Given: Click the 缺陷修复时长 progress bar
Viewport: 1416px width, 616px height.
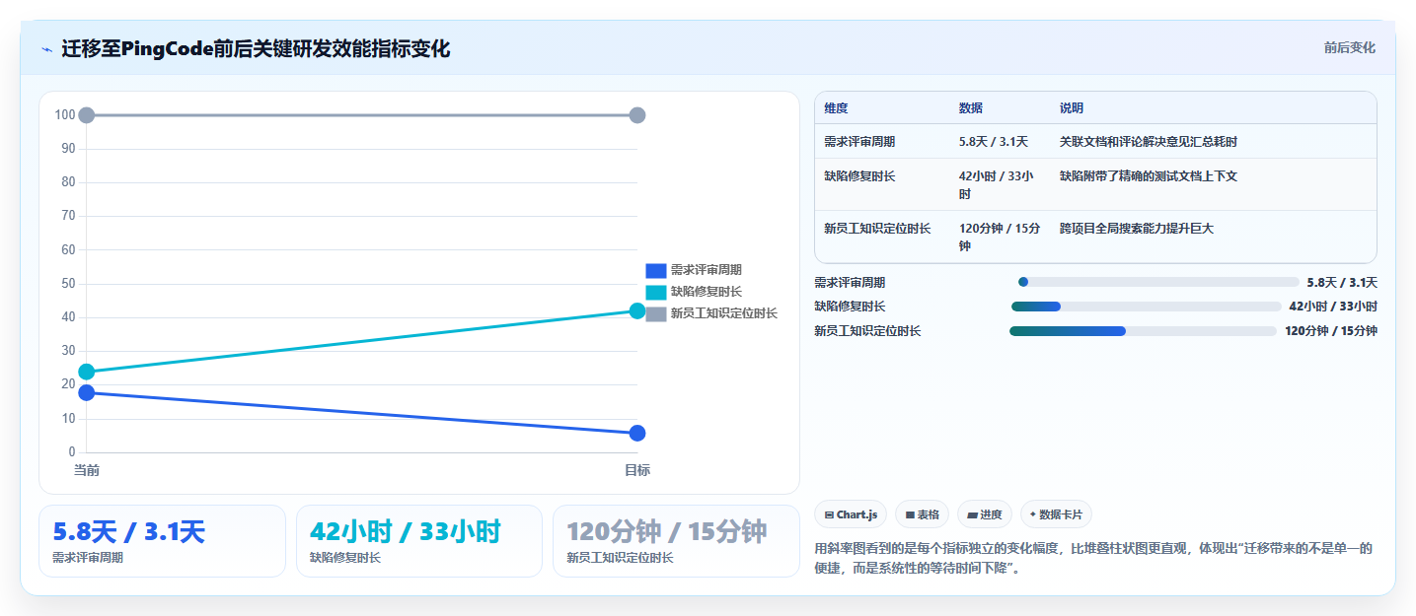Looking at the screenshot, I should (1147, 307).
